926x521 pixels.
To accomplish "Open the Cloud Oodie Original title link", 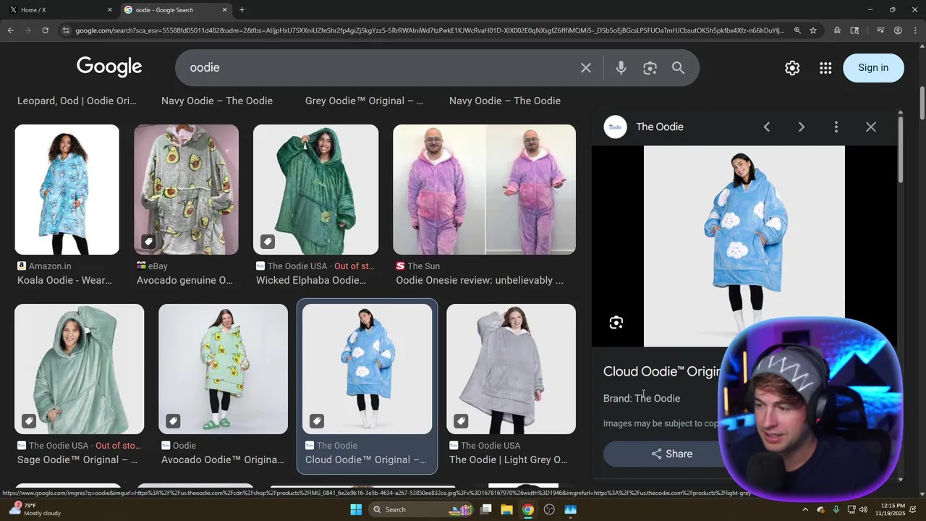I will click(x=662, y=371).
